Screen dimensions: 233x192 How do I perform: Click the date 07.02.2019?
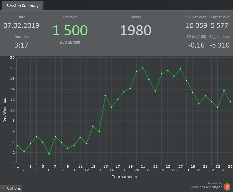pyautogui.click(x=21, y=26)
